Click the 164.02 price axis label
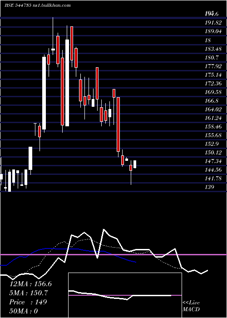Image resolution: width=227 pixels, height=318 pixels. coord(213,109)
